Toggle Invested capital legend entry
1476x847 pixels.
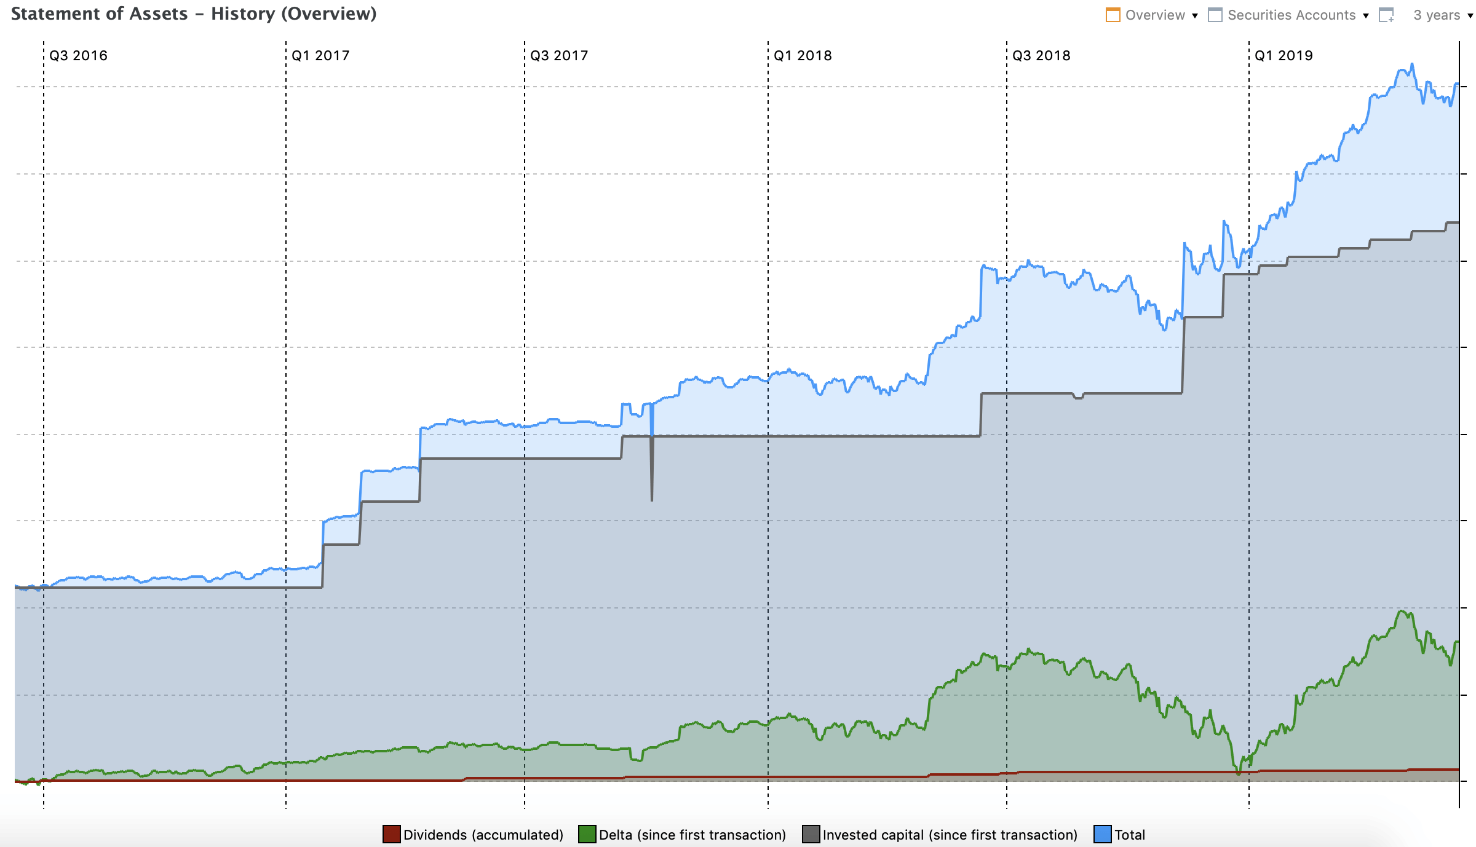[950, 835]
